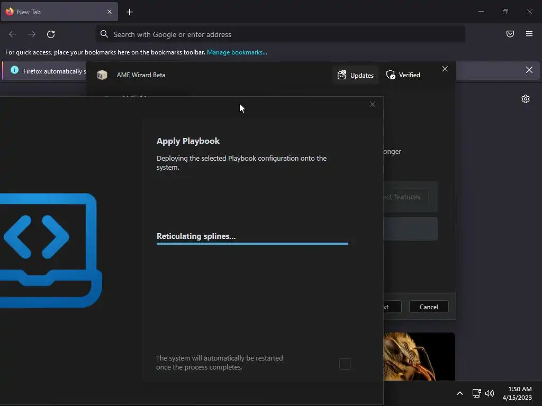Open a new Firefox tab with plus button
This screenshot has width=542, height=406.
pyautogui.click(x=129, y=12)
